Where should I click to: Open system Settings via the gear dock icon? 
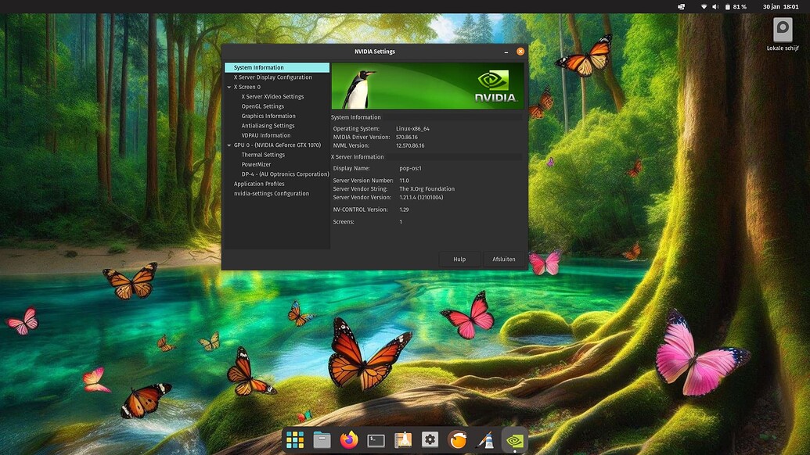coord(430,439)
